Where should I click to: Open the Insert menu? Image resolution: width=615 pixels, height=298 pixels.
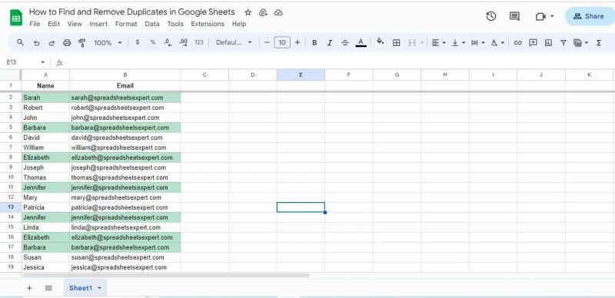point(98,24)
